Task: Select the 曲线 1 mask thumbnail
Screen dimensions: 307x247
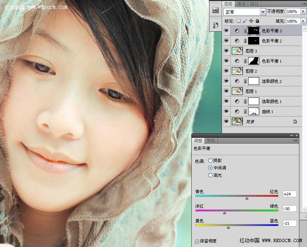Action: 254,112
